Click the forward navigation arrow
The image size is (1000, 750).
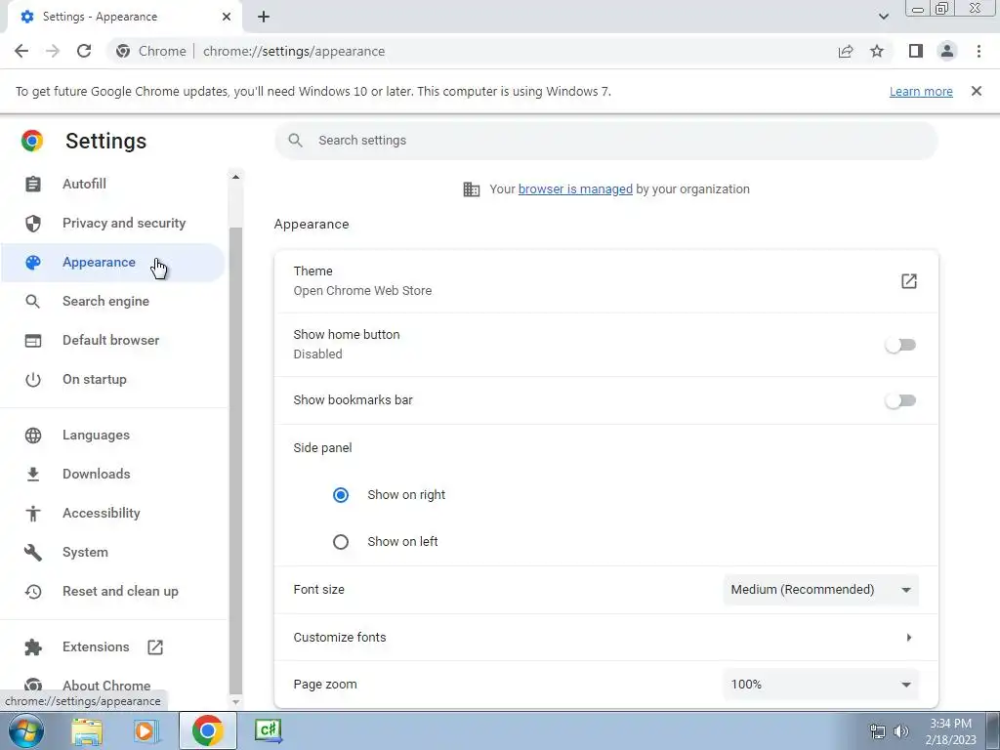point(53,51)
